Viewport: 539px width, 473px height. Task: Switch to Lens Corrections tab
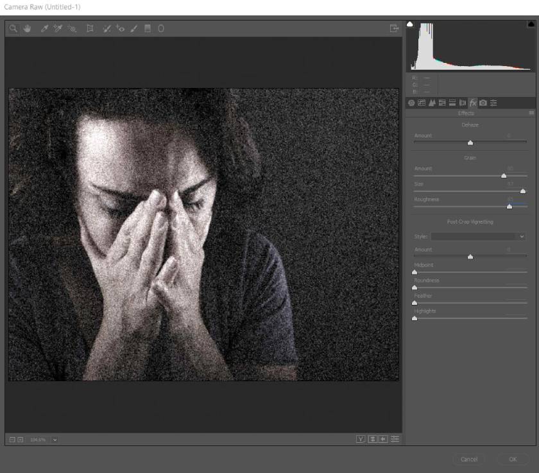[x=463, y=103]
